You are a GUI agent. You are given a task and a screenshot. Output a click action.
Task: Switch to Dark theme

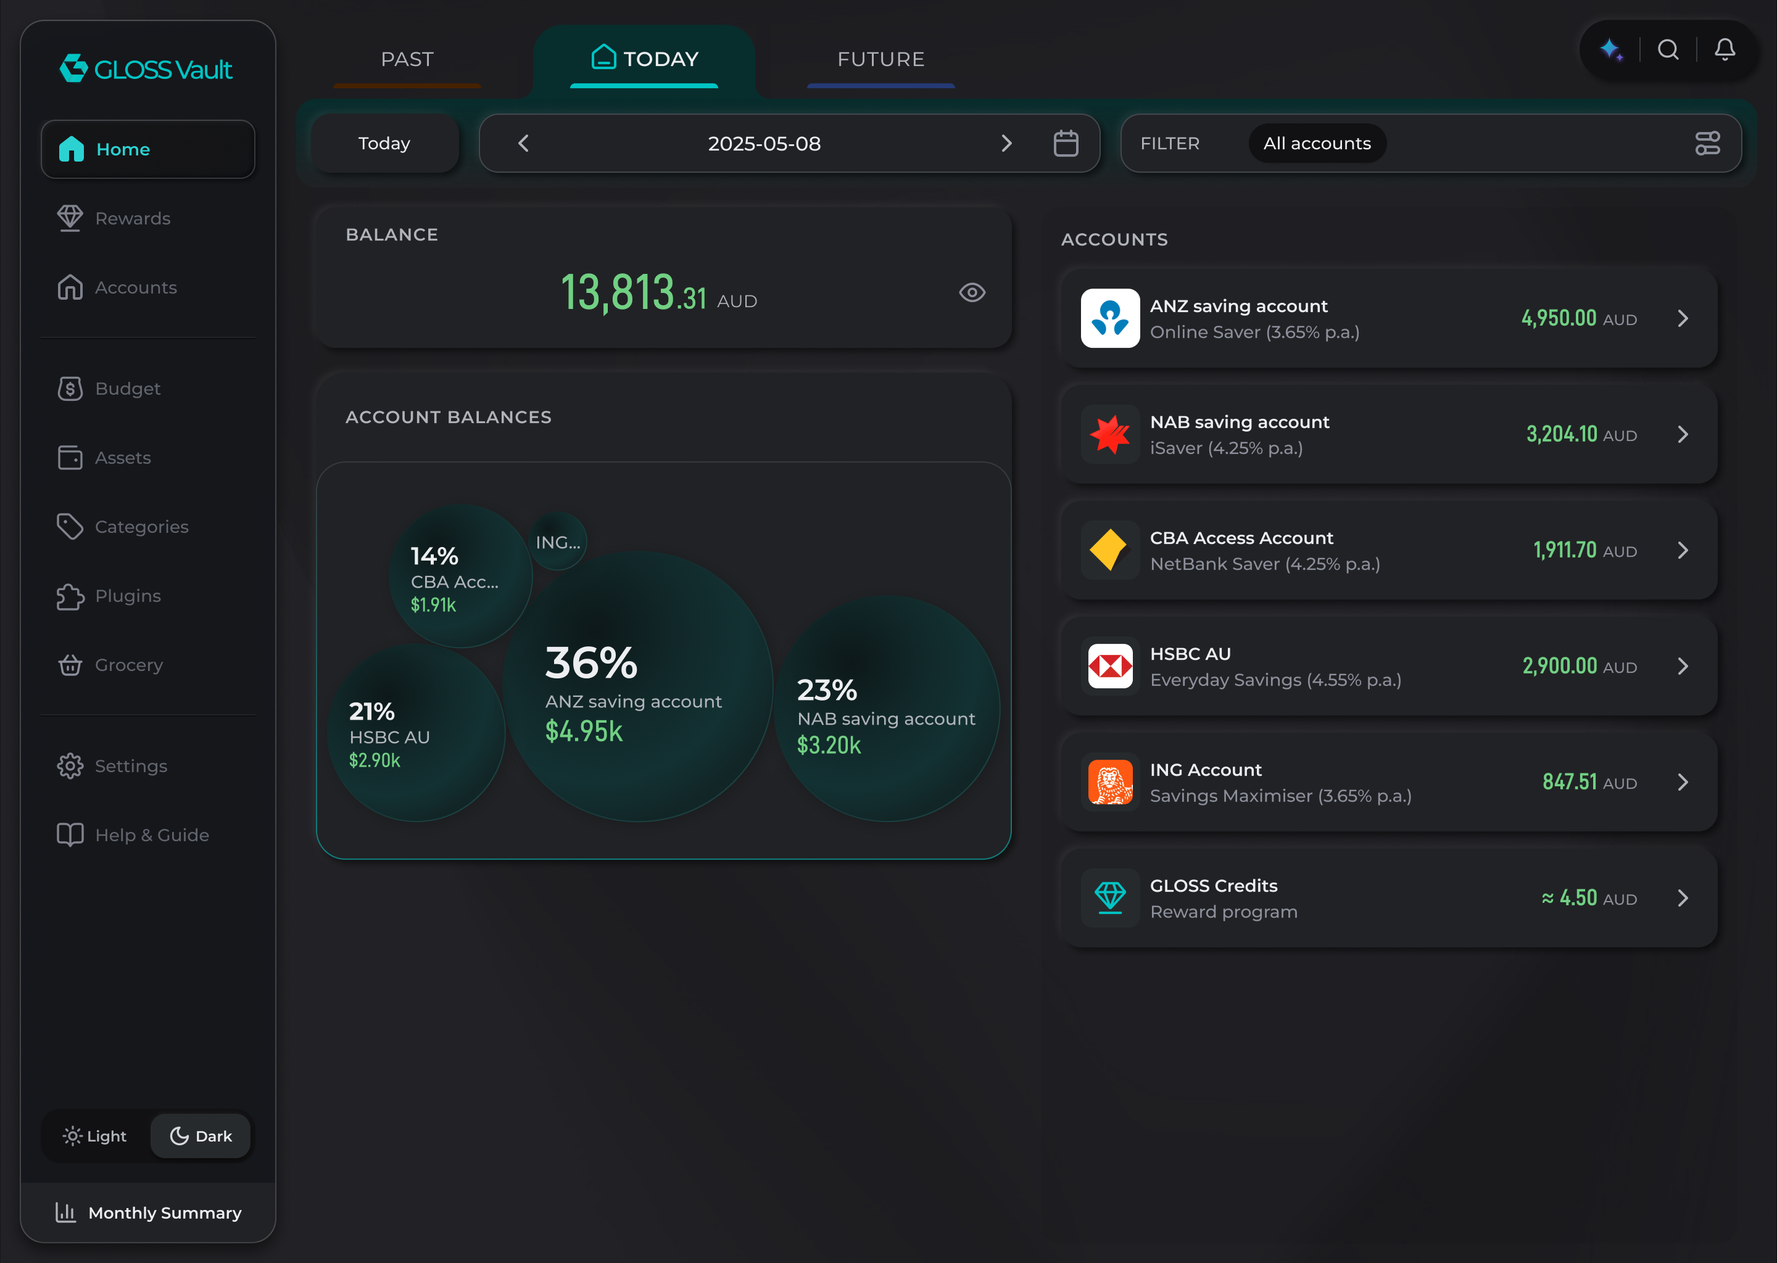pyautogui.click(x=201, y=1135)
